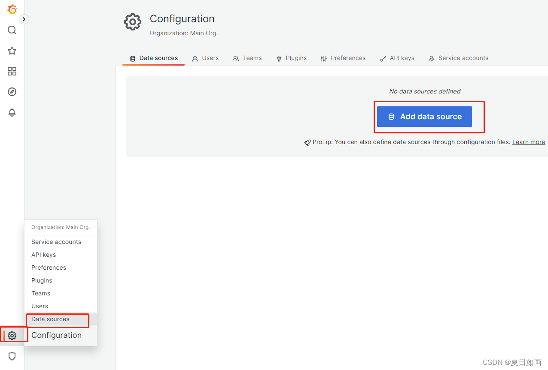Expand the sidebar with the chevron arrow
The width and height of the screenshot is (548, 370).
(x=24, y=19)
